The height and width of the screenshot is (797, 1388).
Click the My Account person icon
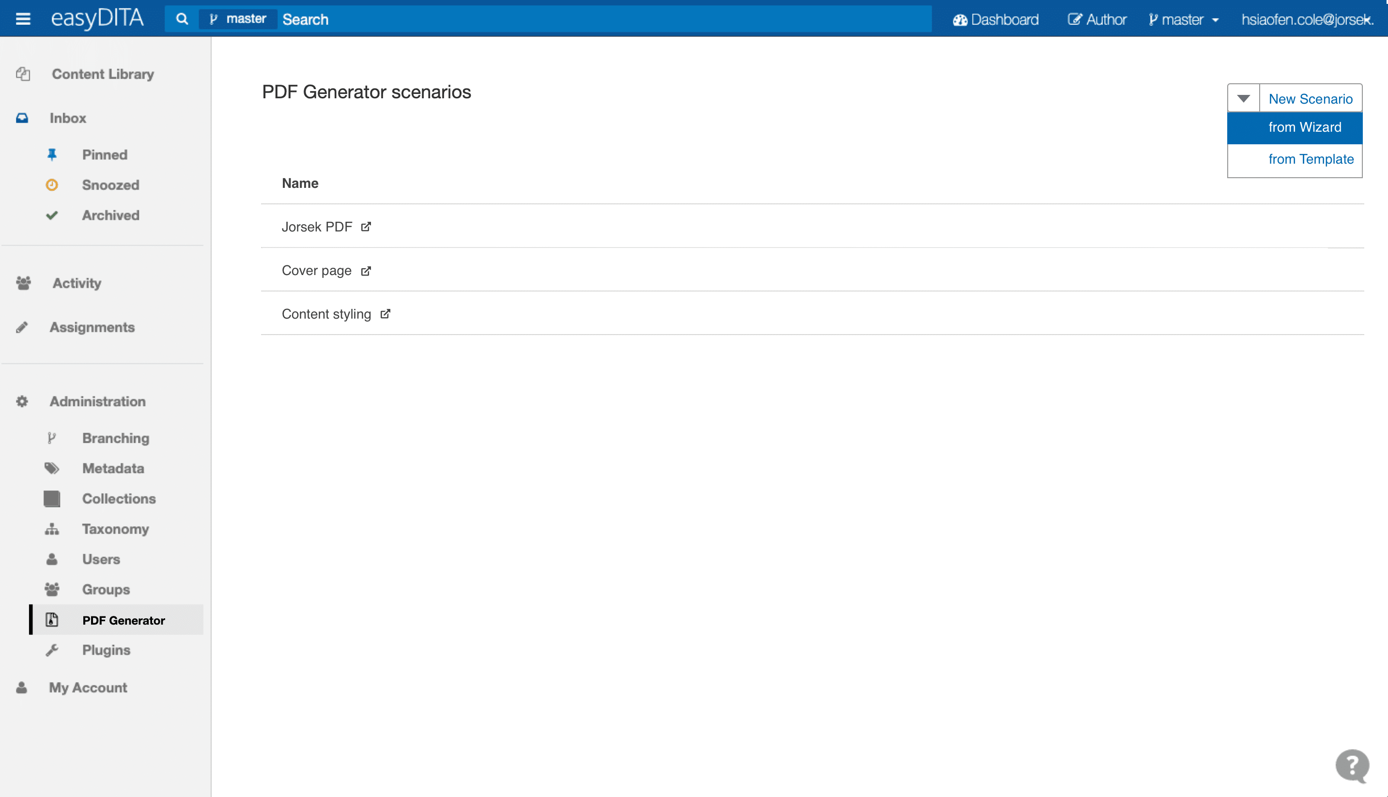[x=22, y=688]
